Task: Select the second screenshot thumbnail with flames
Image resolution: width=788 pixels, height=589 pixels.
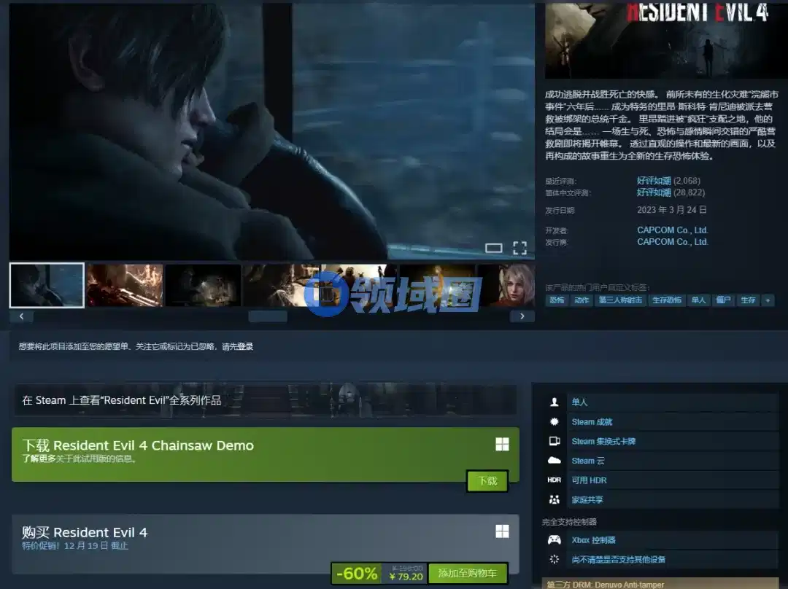Action: tap(124, 285)
